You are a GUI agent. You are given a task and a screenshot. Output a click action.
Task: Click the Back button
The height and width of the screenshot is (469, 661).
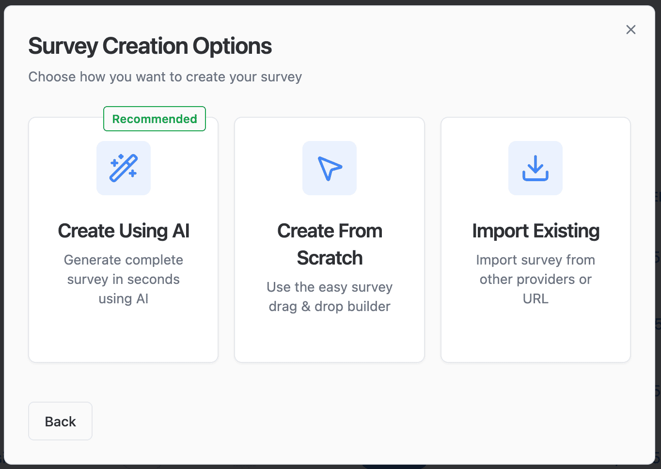pyautogui.click(x=60, y=421)
